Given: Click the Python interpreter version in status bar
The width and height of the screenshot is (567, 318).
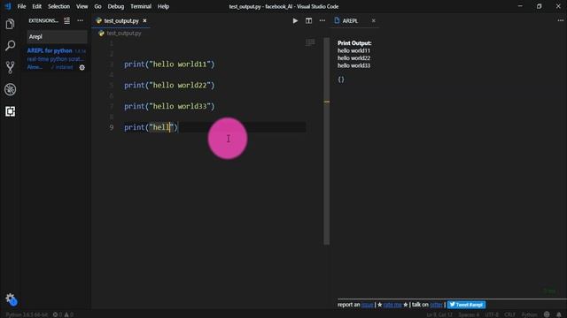Looking at the screenshot, I should (x=27, y=314).
